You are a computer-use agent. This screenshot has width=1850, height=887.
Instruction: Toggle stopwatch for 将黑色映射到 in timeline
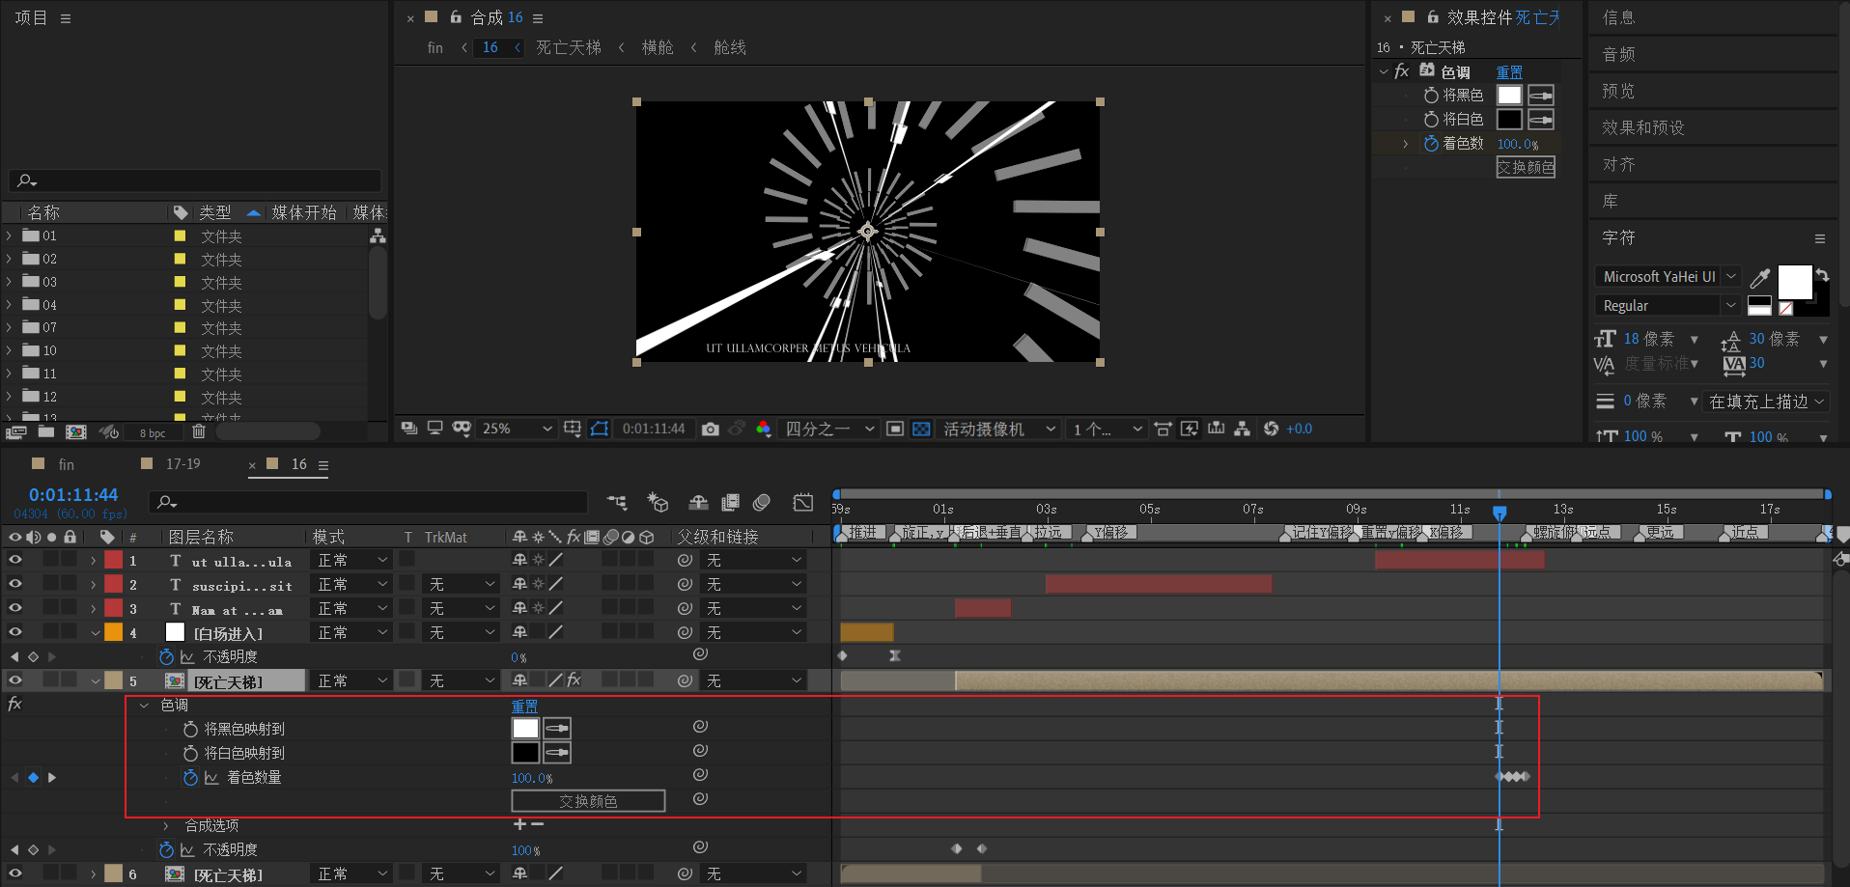pyautogui.click(x=190, y=730)
